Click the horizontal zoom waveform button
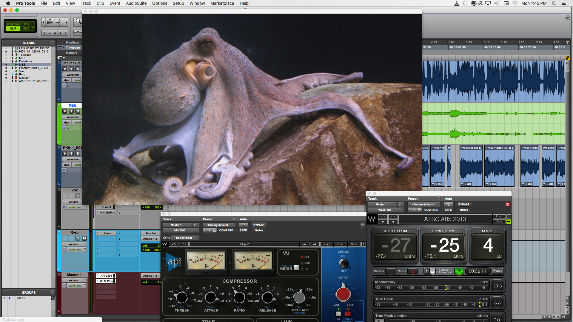This screenshot has width=573, height=322. click(50, 22)
